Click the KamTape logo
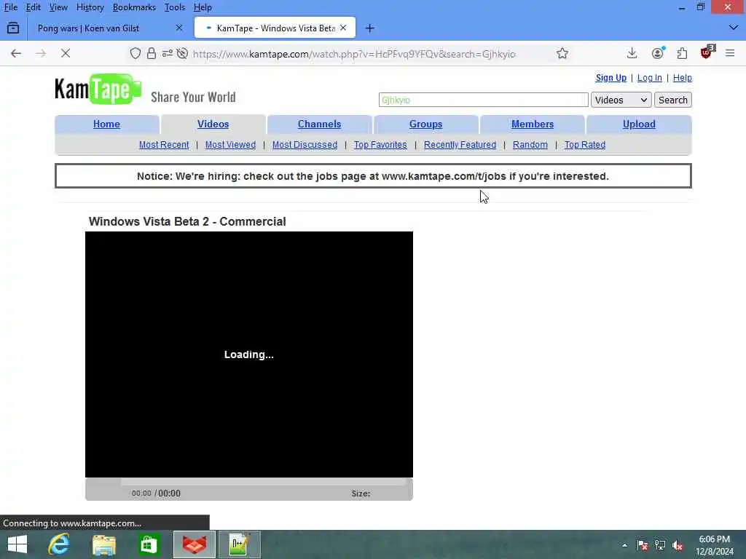The image size is (746, 559). click(x=98, y=89)
